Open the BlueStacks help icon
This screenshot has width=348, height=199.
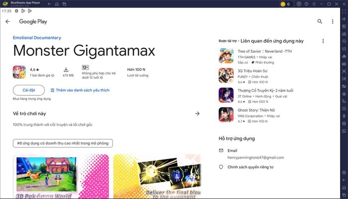tap(307, 4)
